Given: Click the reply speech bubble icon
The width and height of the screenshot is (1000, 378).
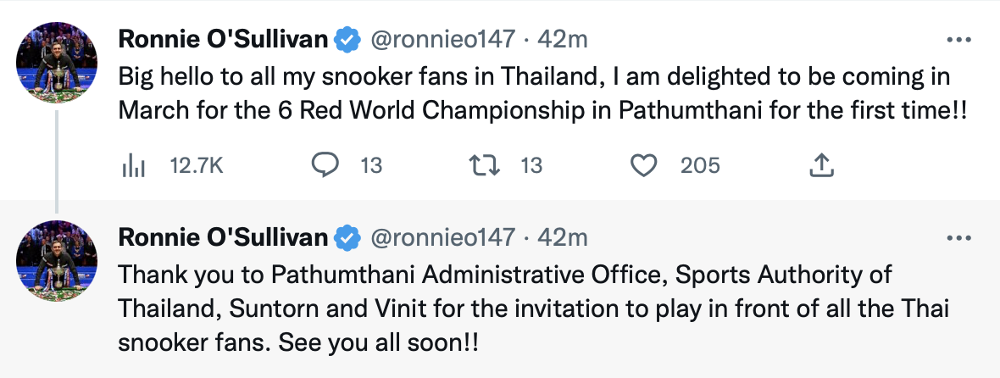Looking at the screenshot, I should 325,165.
